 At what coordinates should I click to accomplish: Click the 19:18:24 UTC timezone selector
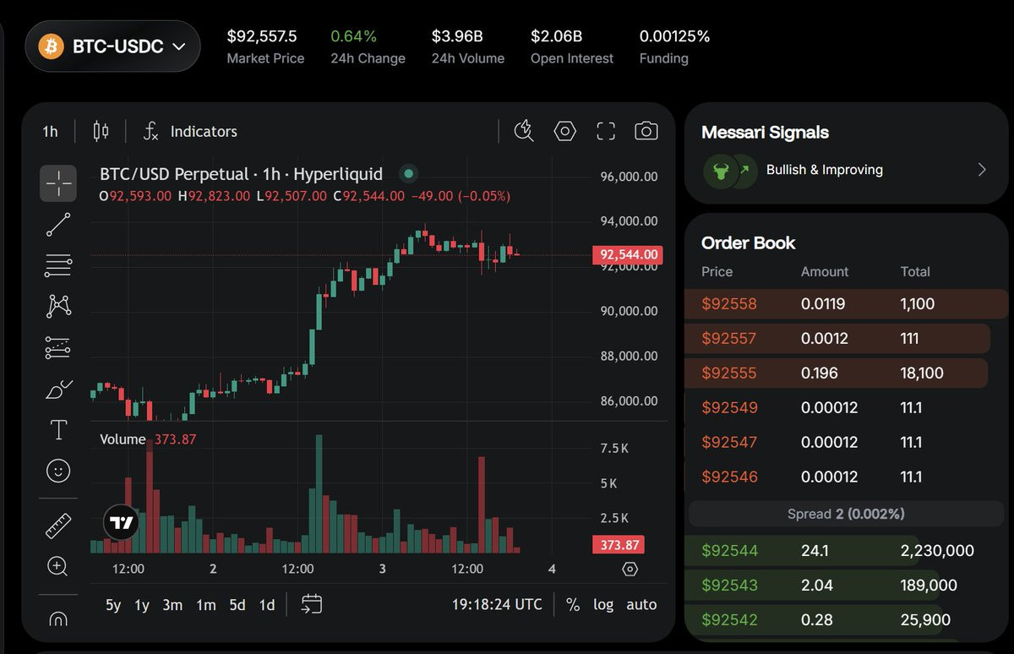click(497, 604)
